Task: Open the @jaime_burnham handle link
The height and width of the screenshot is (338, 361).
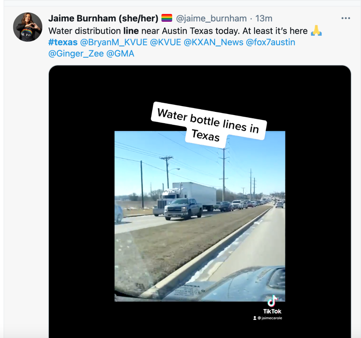Action: point(211,18)
